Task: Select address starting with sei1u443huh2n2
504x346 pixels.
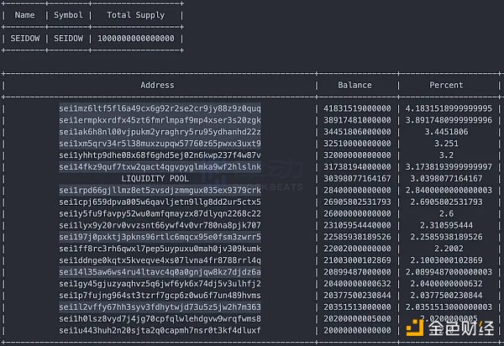Action: [160, 331]
